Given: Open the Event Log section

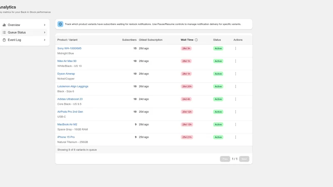Looking at the screenshot, I should point(24,40).
